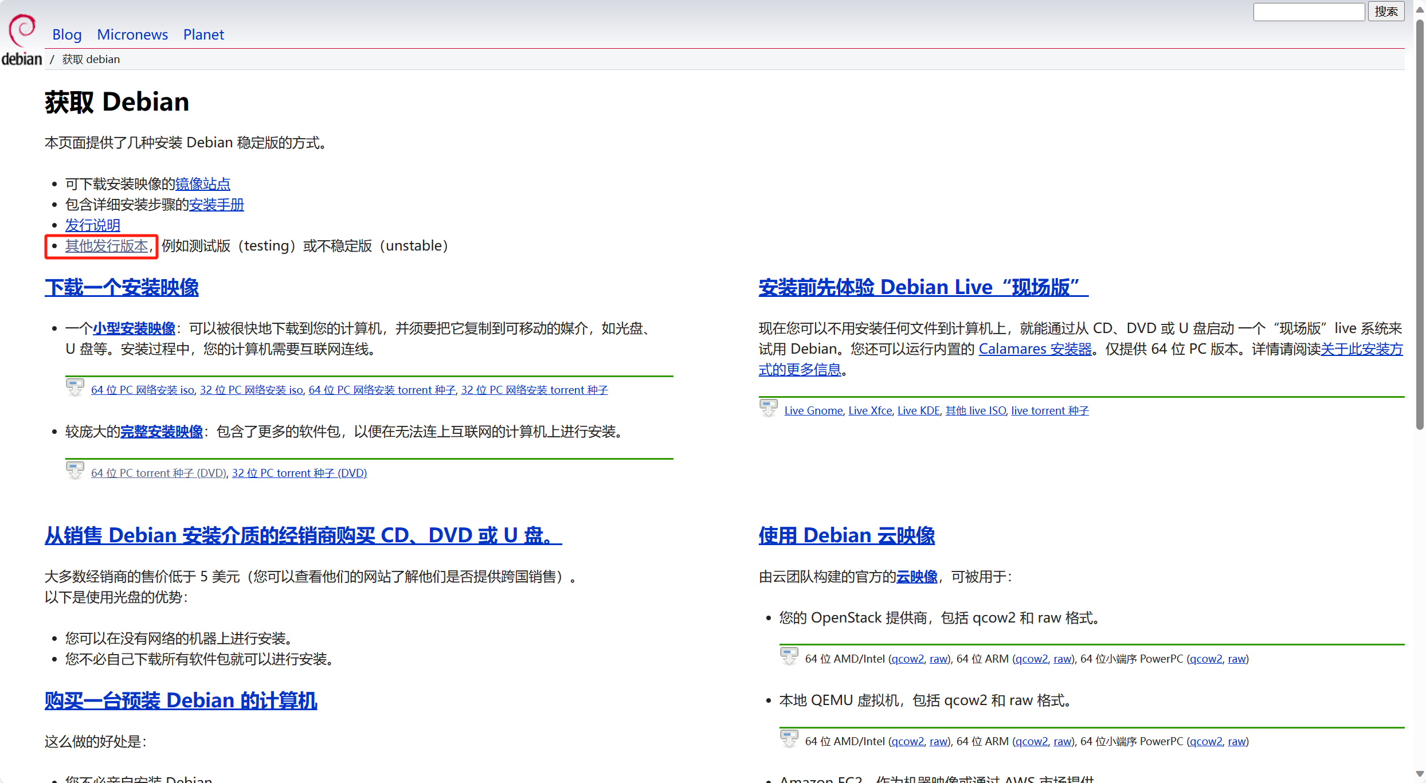Download QEMU 64 位 ARM raw

click(x=1063, y=741)
